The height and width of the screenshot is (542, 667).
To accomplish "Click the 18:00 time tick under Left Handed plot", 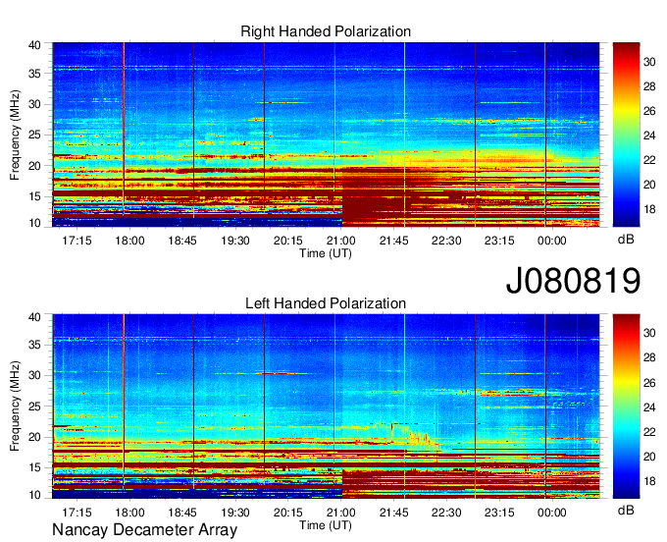I will 129,513.
